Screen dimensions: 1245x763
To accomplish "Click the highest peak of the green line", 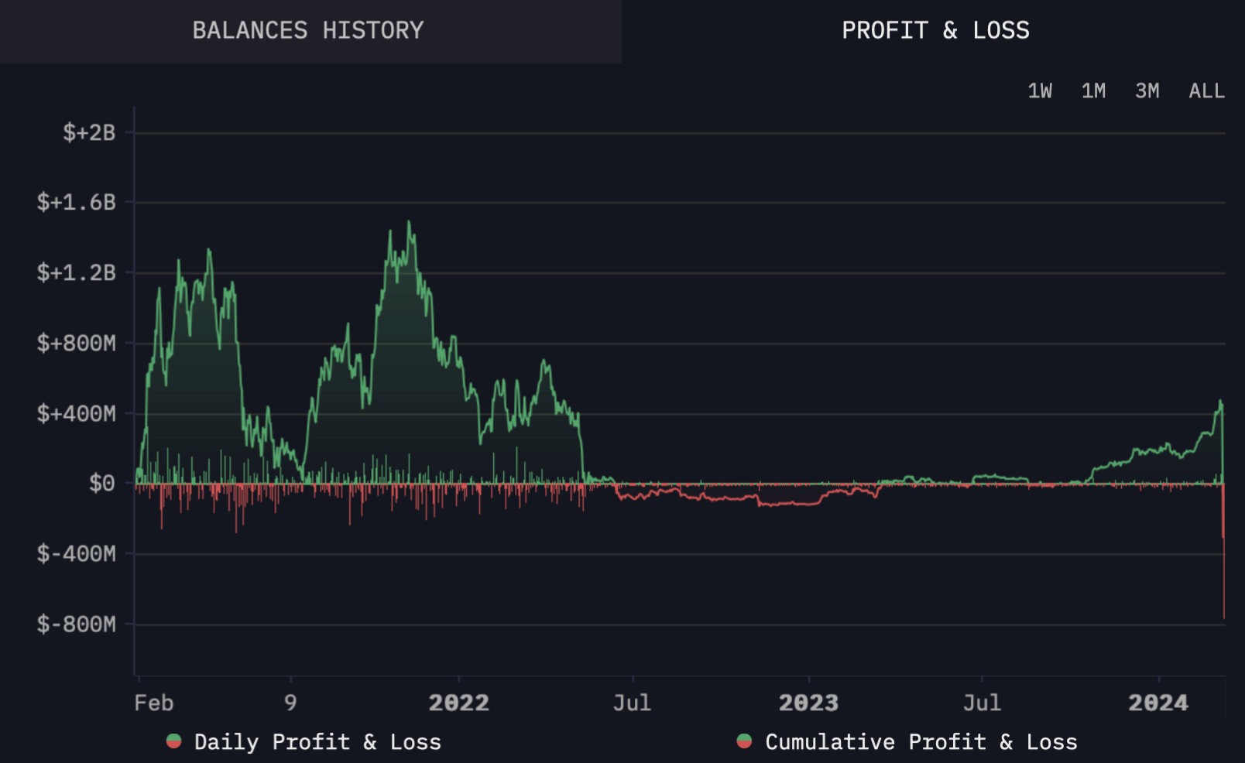I will [x=409, y=223].
